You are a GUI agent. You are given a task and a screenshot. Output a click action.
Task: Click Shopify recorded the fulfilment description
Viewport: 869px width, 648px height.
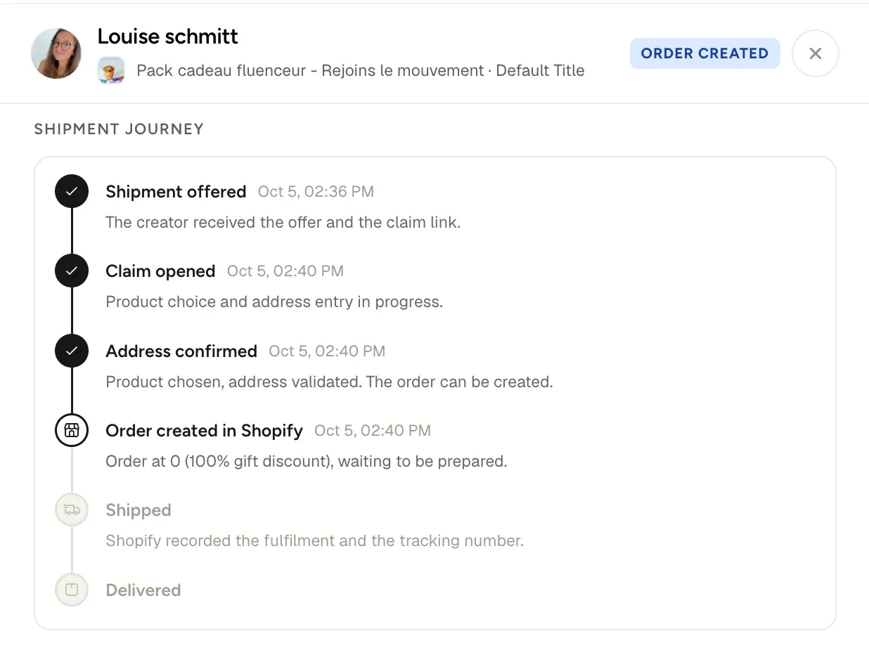[x=314, y=541]
